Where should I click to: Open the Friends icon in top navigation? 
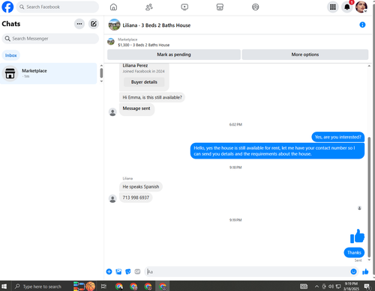pyautogui.click(x=149, y=7)
